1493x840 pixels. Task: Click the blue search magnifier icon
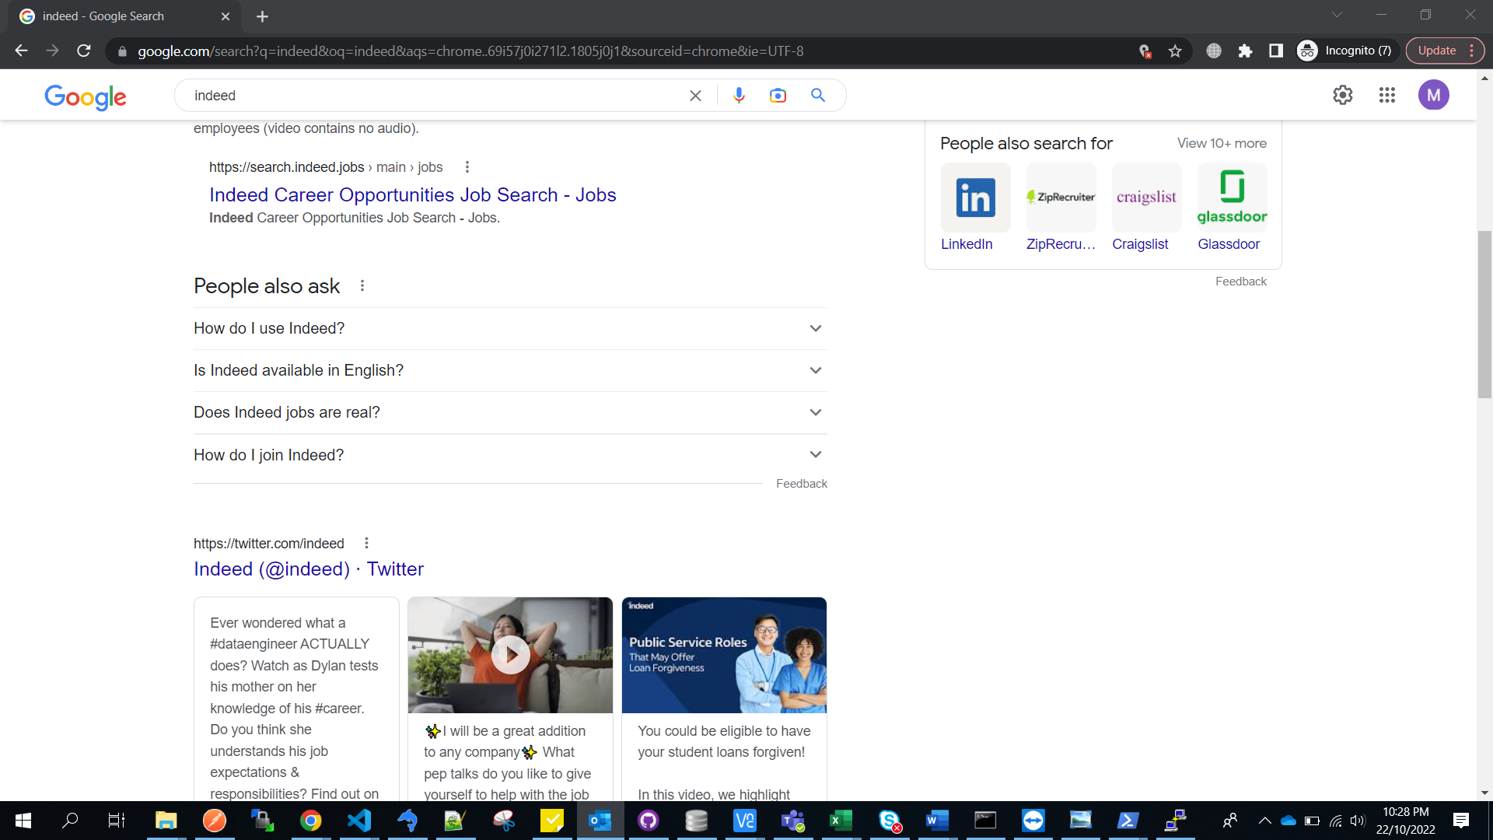tap(817, 95)
